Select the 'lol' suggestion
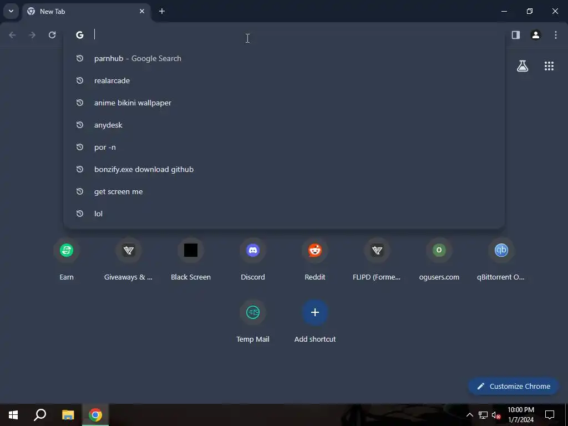 (x=284, y=214)
